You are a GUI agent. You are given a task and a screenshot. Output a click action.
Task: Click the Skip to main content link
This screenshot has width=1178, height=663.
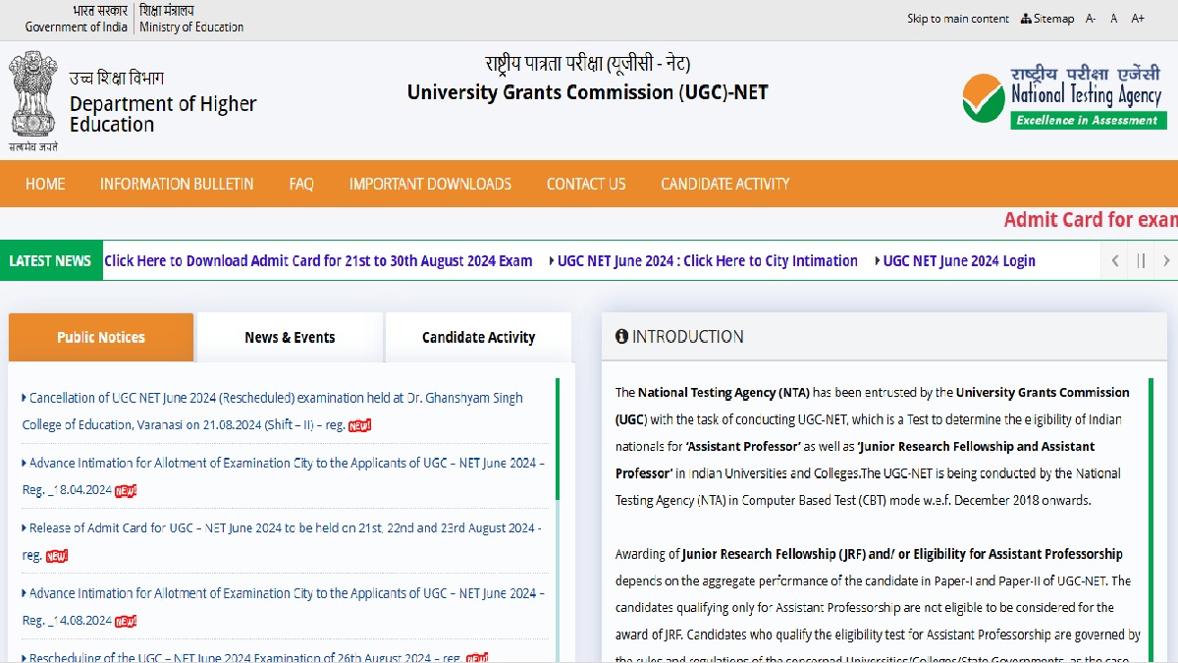957,18
